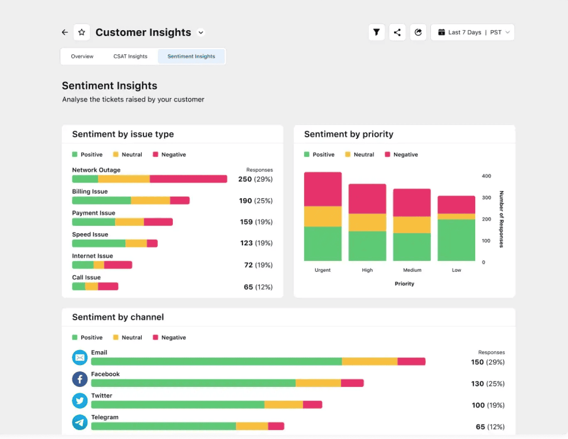
Task: Click the Email channel icon
Action: pos(80,357)
